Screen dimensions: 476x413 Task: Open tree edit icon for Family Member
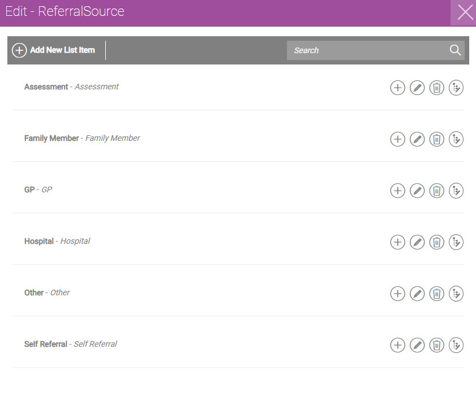[456, 139]
